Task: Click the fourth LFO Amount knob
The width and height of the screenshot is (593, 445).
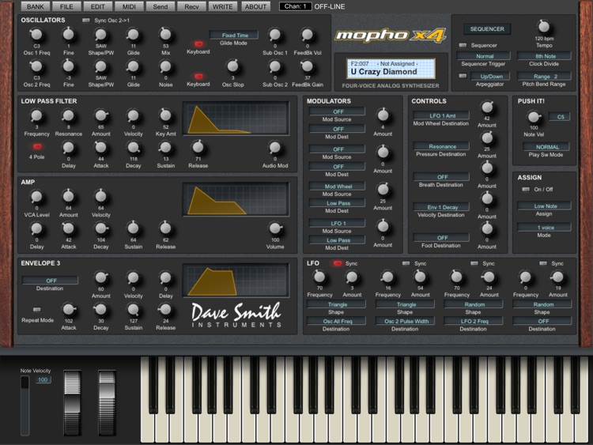Action: click(558, 277)
